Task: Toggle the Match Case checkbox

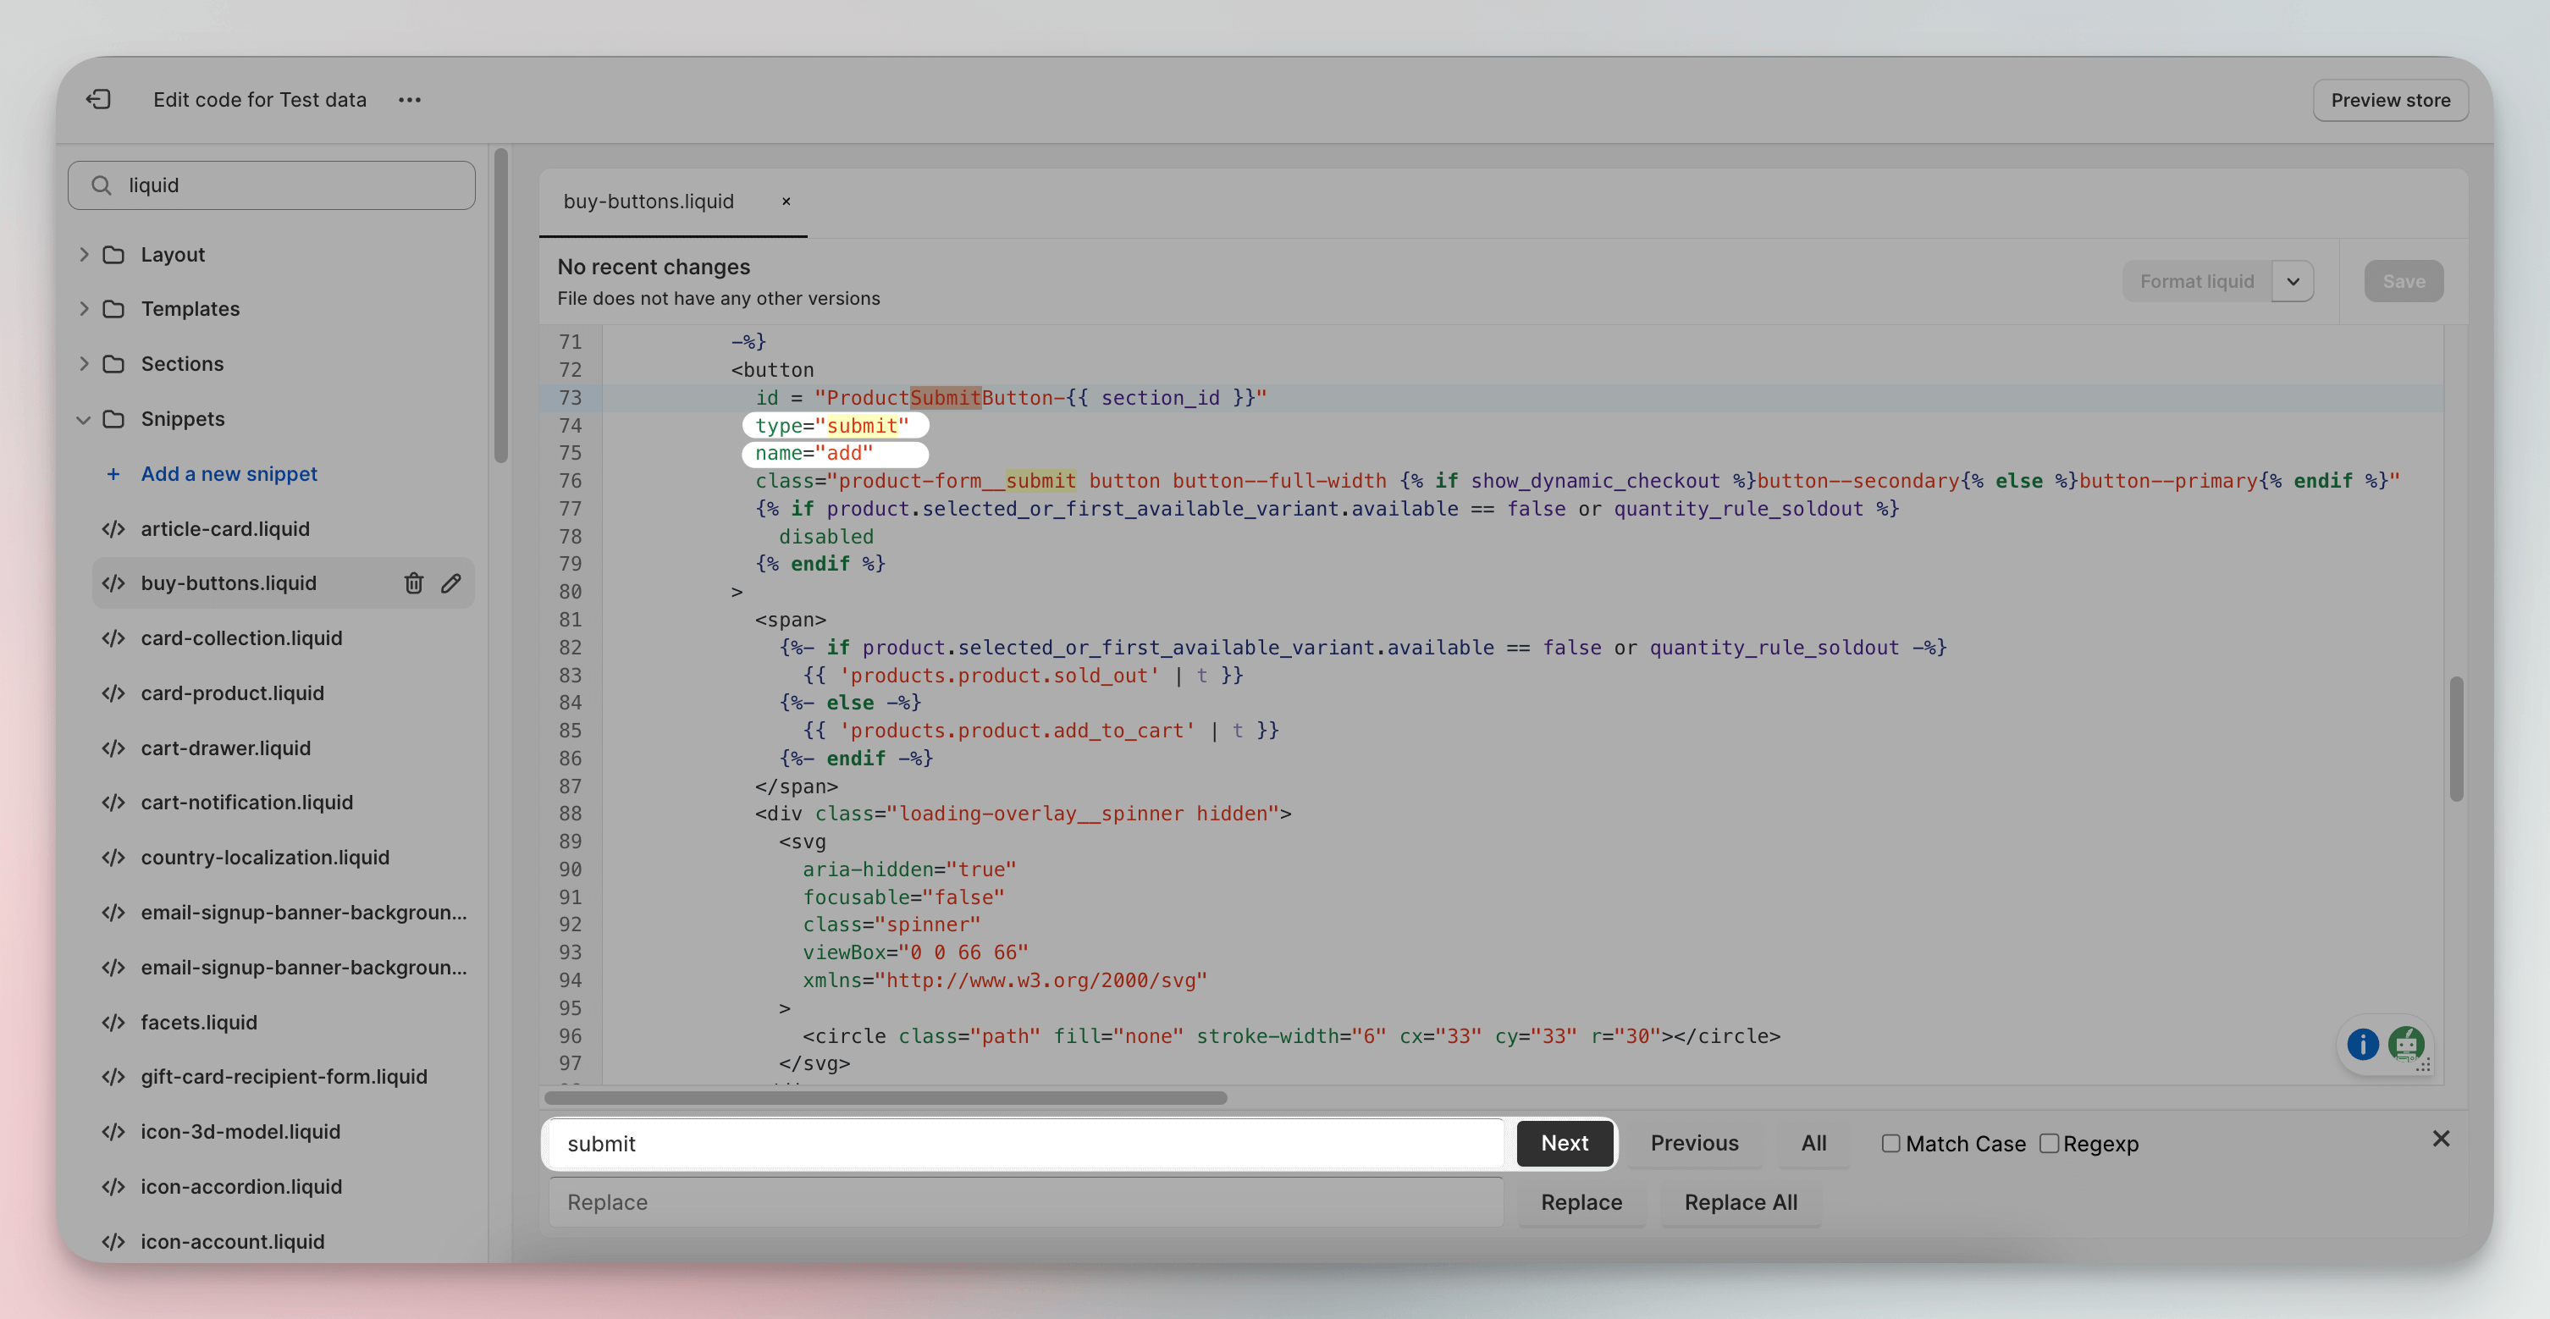Action: pos(1889,1144)
